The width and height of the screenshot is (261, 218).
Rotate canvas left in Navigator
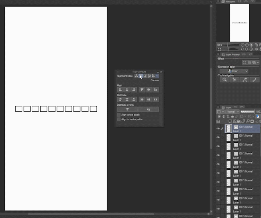point(243,49)
